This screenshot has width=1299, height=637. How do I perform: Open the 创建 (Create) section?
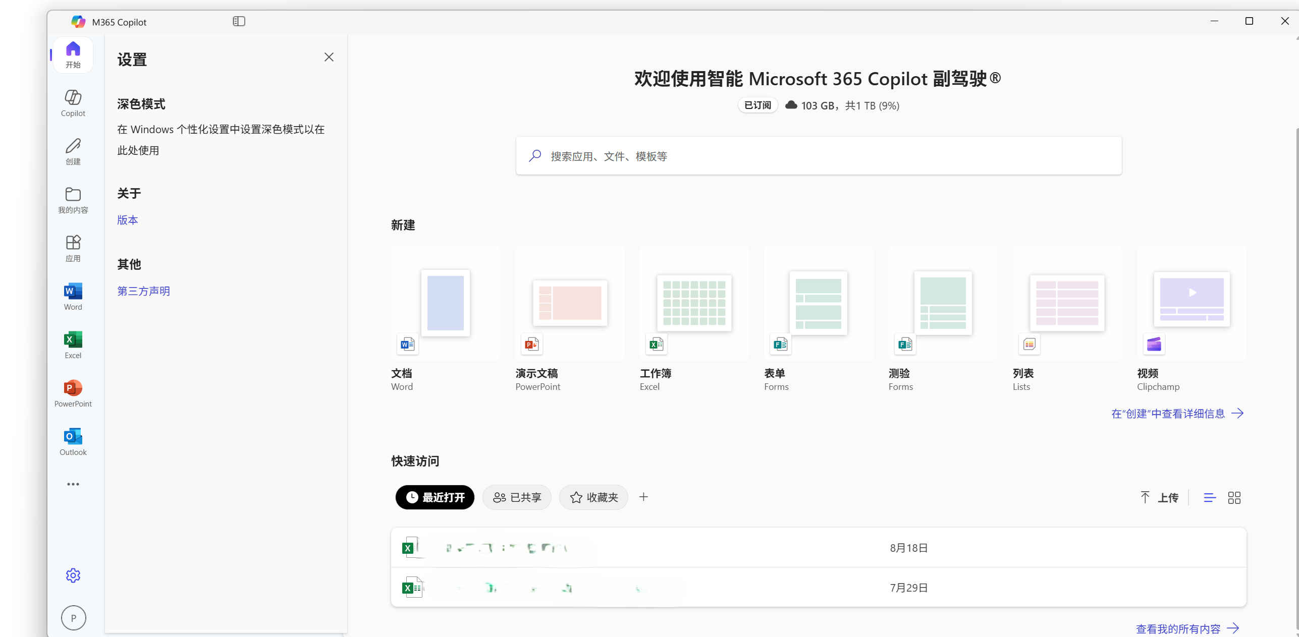[x=73, y=150]
